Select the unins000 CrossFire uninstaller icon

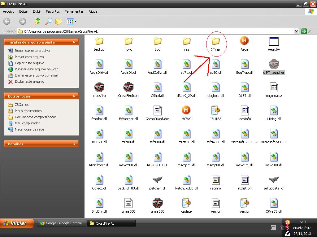pyautogui.click(x=157, y=203)
